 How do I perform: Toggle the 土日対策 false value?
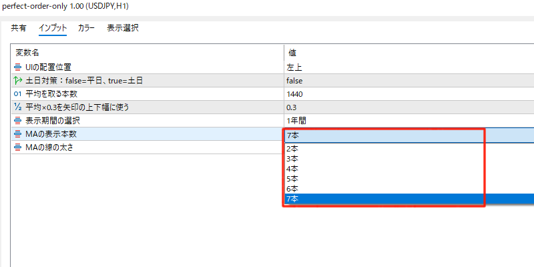294,81
